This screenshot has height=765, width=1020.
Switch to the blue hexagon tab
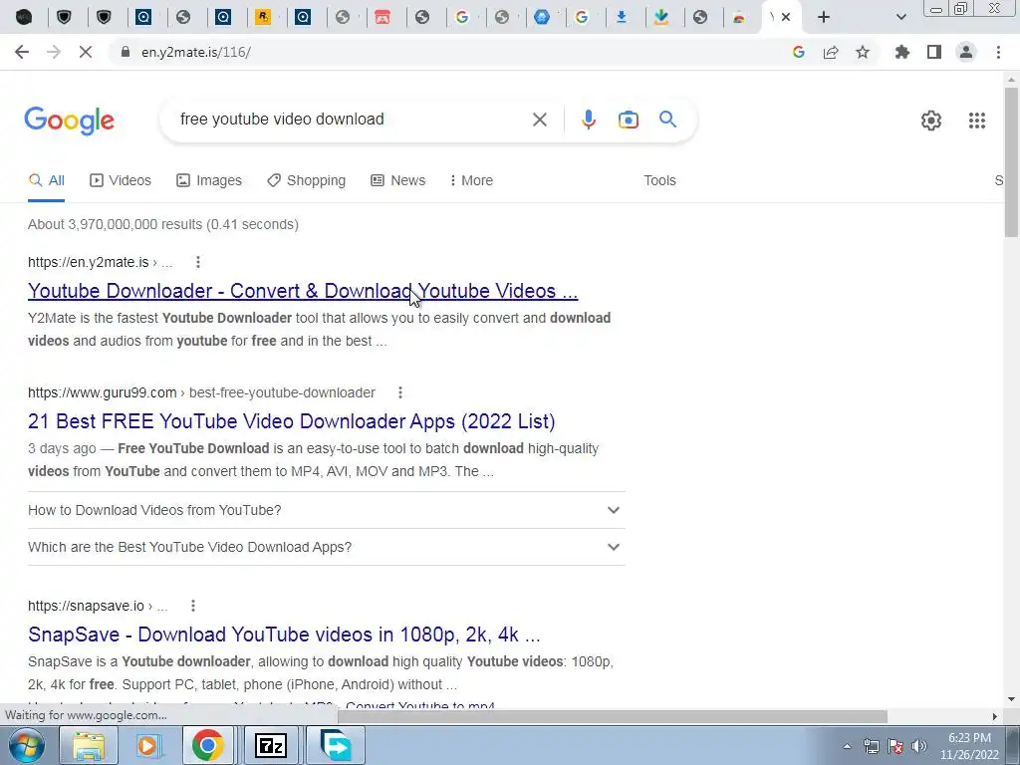tap(542, 17)
